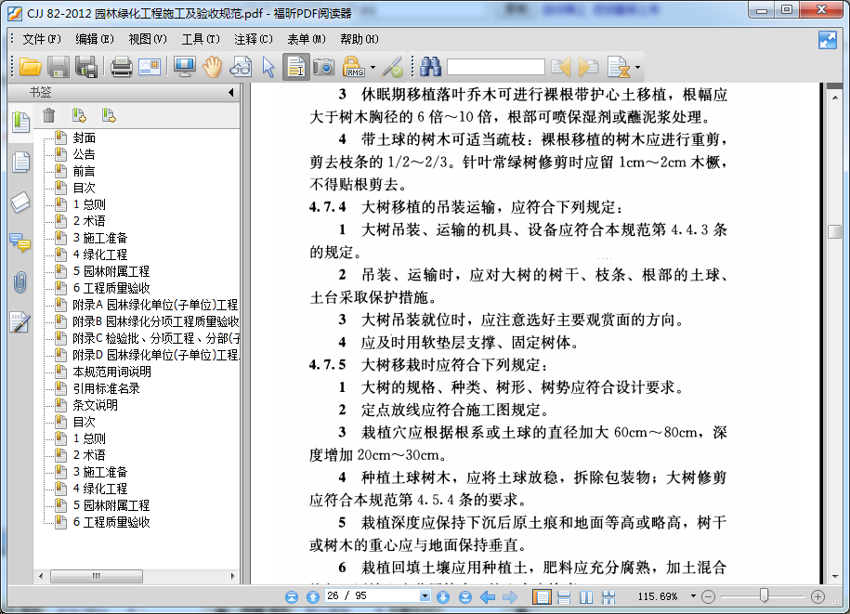Click the Snapshot camera tool
Image resolution: width=850 pixels, height=614 pixels.
[x=324, y=67]
